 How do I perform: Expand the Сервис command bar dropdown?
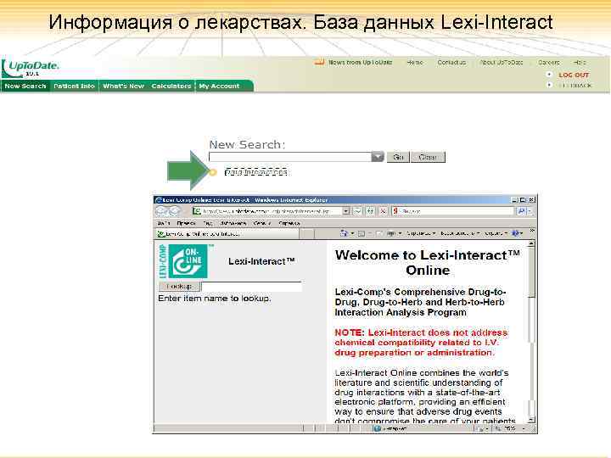coord(496,233)
